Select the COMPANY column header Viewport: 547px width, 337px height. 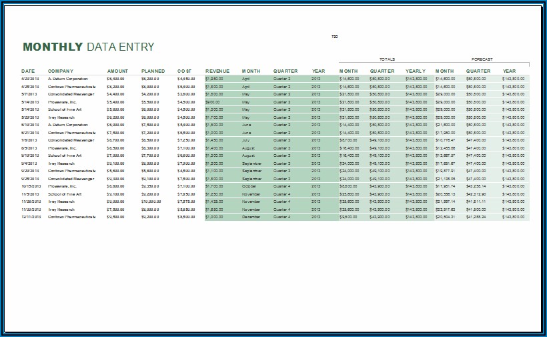coord(61,71)
